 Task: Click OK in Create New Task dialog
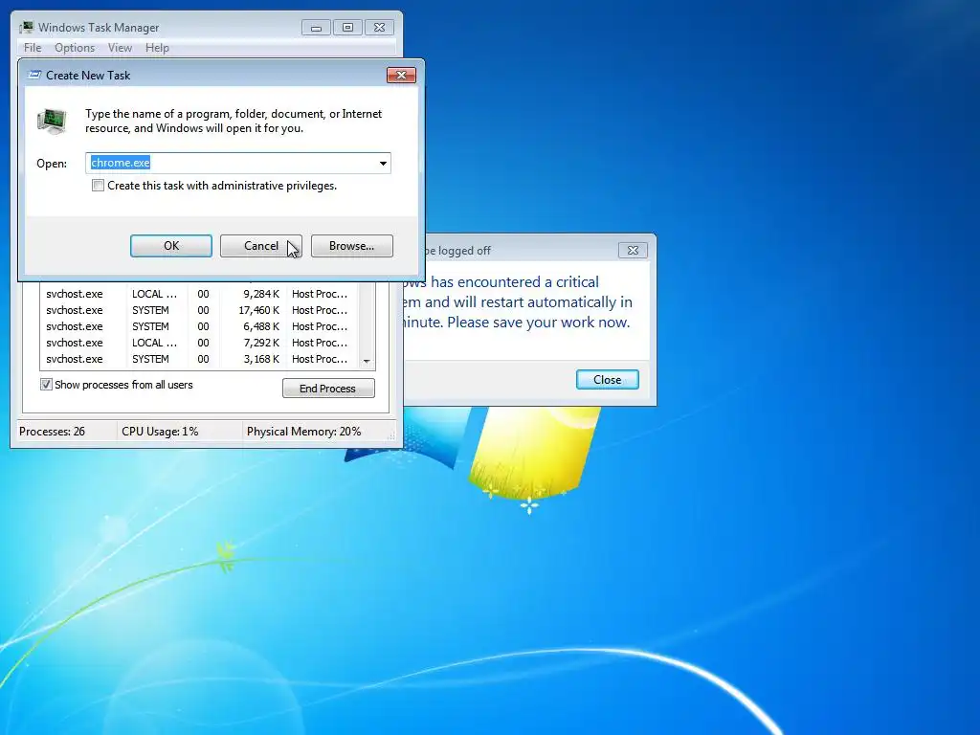coord(170,246)
